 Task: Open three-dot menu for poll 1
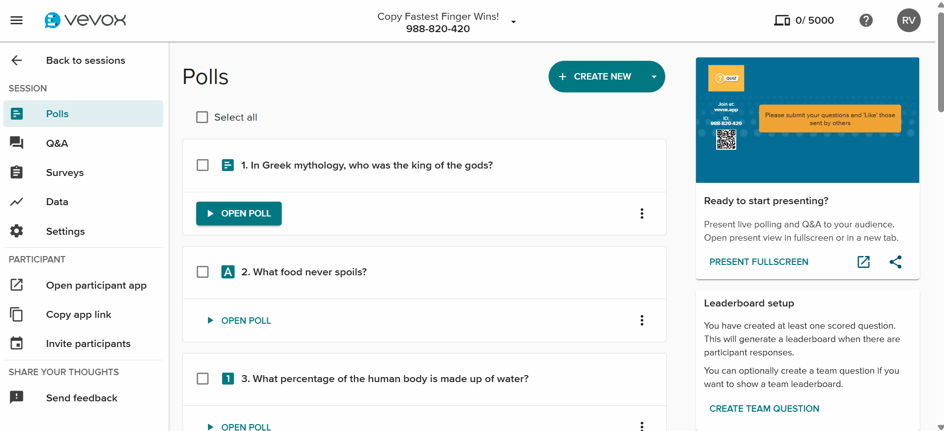point(642,214)
